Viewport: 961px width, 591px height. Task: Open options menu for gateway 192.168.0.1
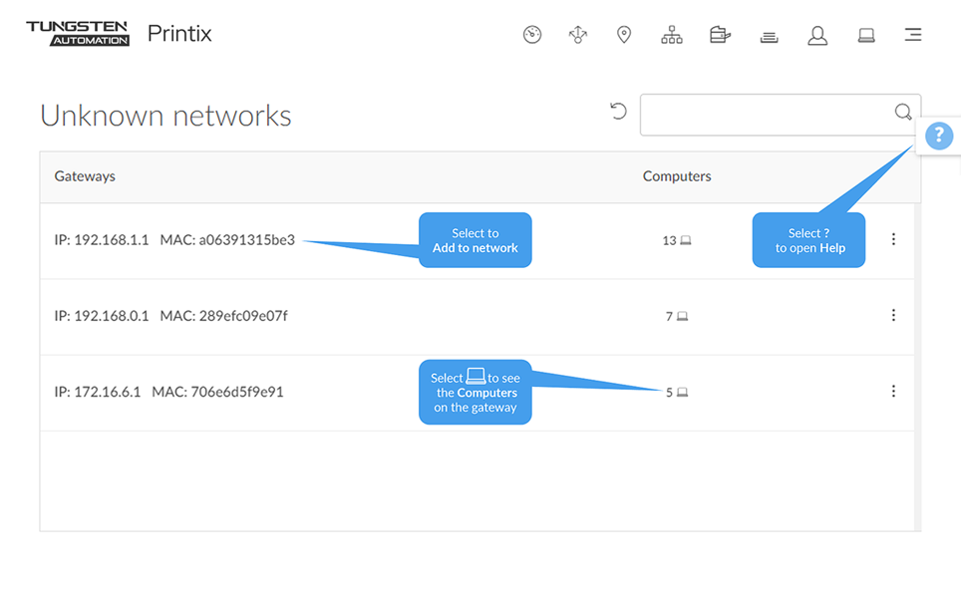tap(893, 315)
